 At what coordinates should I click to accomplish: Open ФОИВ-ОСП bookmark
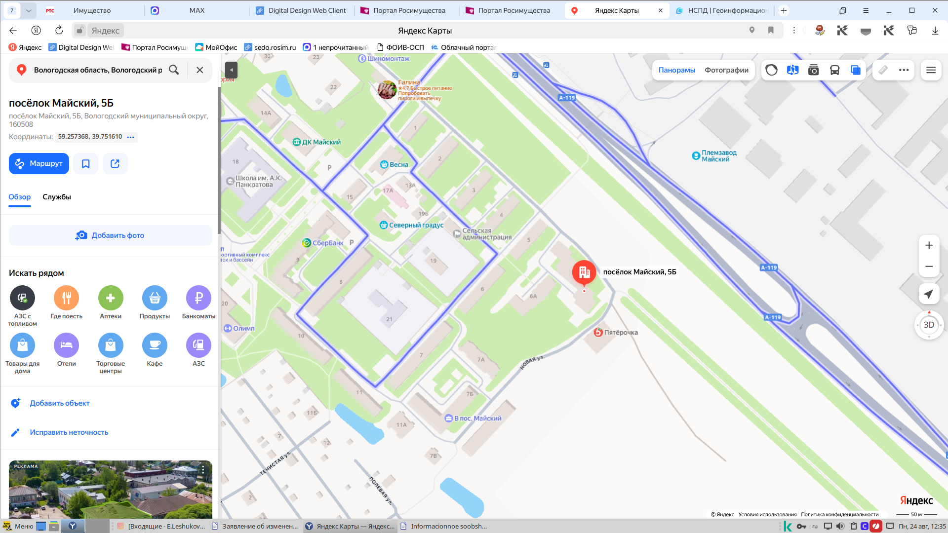point(400,47)
